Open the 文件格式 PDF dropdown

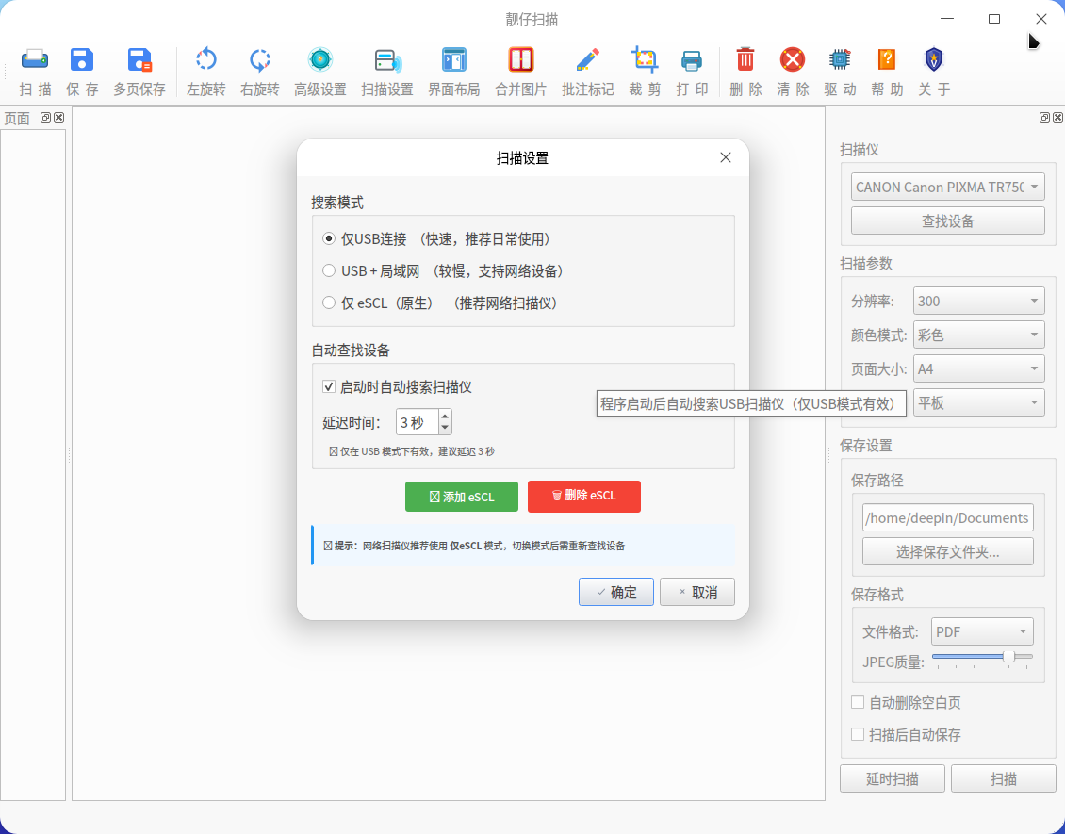(982, 631)
